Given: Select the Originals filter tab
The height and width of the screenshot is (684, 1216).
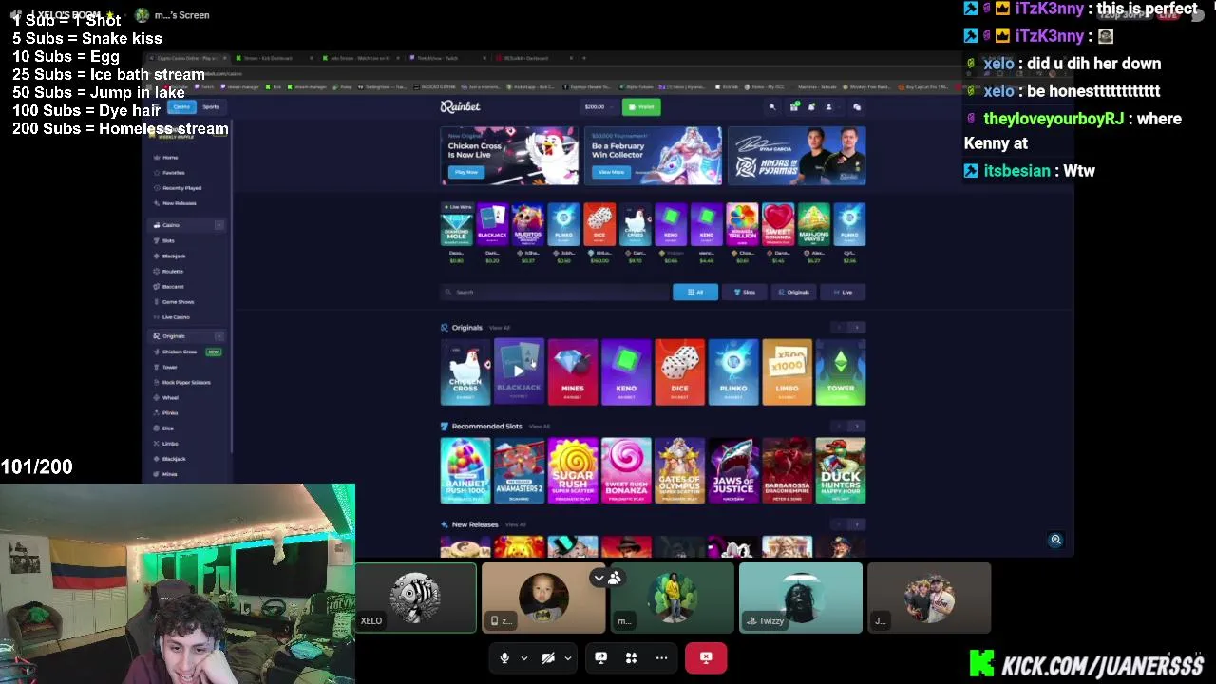Looking at the screenshot, I should tap(794, 292).
